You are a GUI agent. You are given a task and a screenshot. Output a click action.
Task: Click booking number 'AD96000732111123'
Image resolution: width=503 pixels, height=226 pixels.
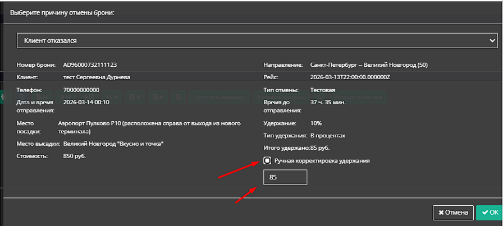pyautogui.click(x=90, y=64)
